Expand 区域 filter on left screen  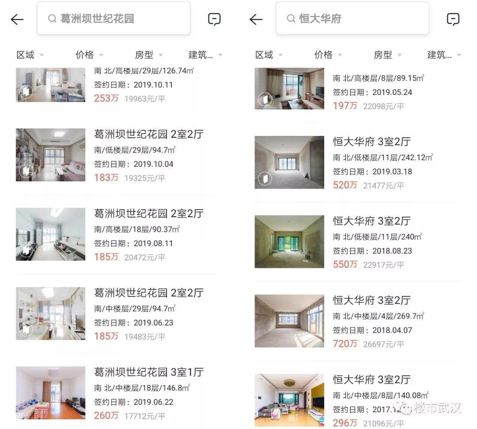click(30, 55)
